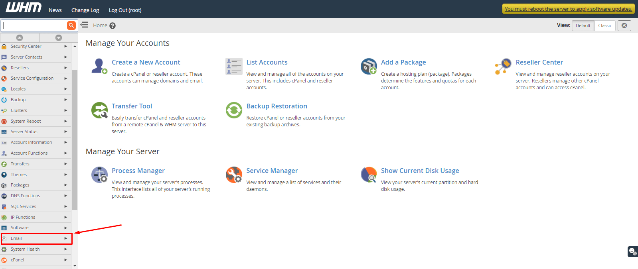Screen dimensions: 638x269
Task: Expand the Clusters submenu arrow
Action: (65, 110)
